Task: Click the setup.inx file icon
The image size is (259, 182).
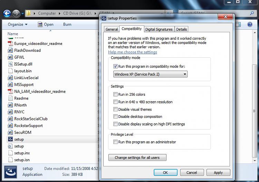Action: coord(10,153)
